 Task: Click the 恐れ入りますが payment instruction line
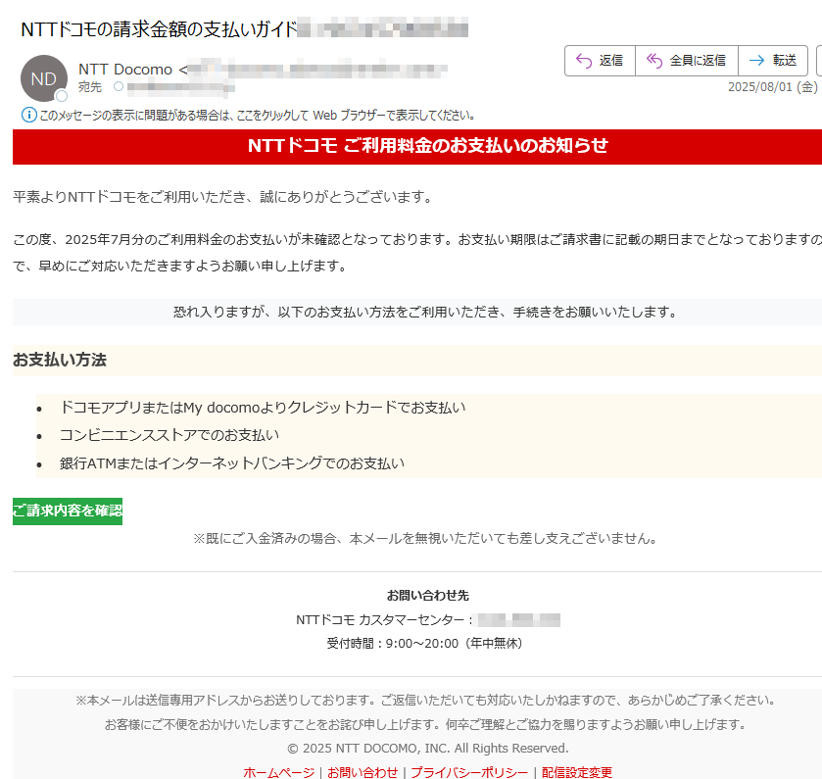[425, 313]
